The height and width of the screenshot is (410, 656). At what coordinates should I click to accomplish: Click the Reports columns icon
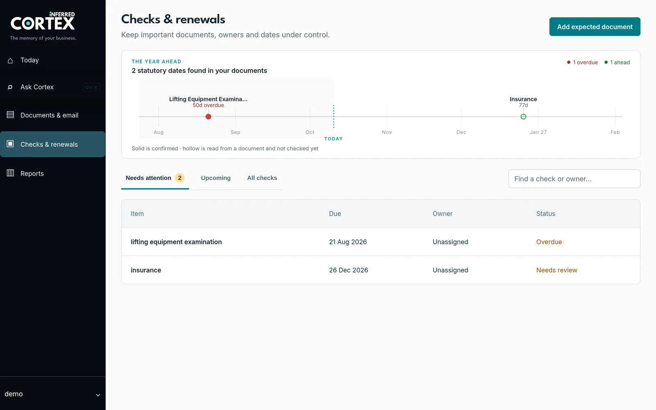coord(10,173)
